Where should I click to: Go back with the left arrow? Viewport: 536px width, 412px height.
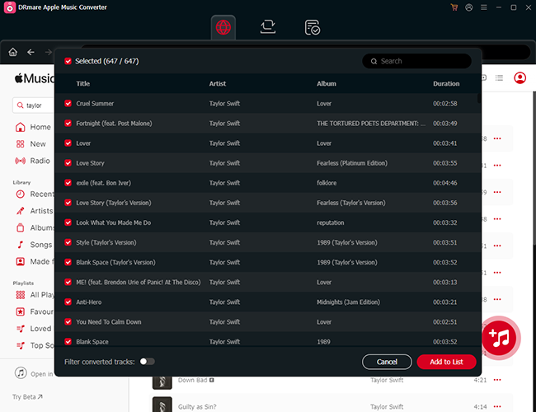tap(31, 52)
